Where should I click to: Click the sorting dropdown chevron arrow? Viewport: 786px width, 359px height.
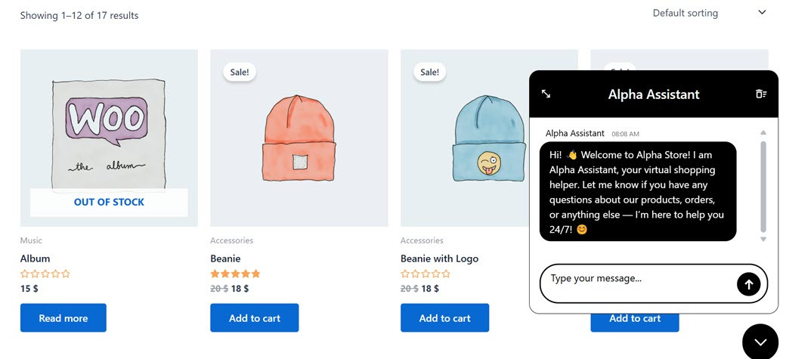click(x=762, y=13)
